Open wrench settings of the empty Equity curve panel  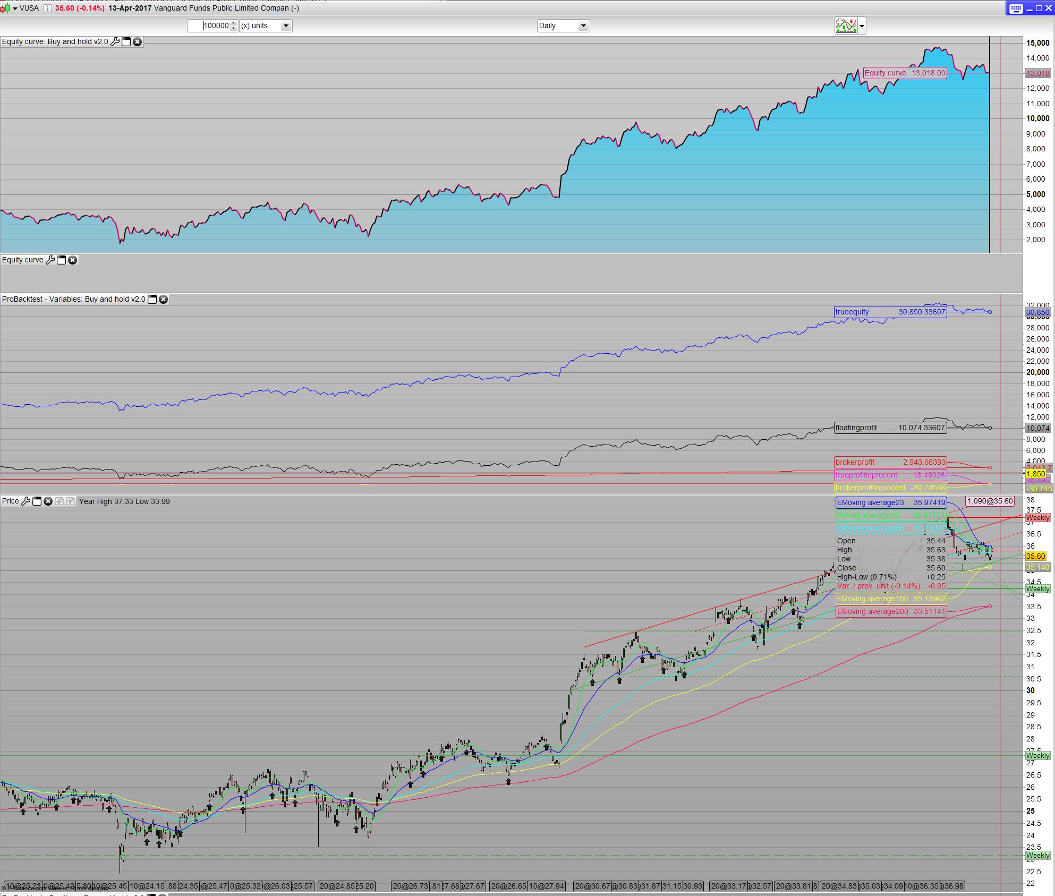(x=50, y=260)
